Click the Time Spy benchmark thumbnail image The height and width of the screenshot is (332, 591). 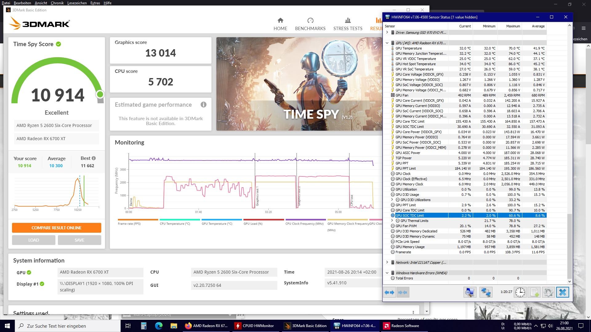tap(299, 84)
